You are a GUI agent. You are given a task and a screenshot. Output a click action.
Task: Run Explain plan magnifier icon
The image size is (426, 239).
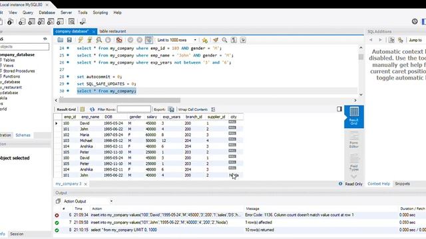pos(99,40)
